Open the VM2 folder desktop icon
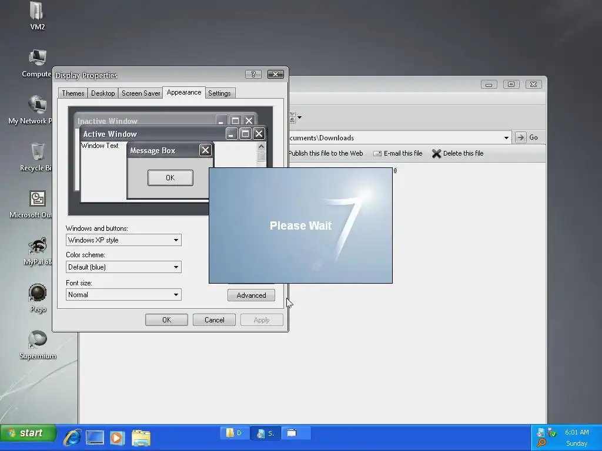Image resolution: width=602 pixels, height=451 pixels. pos(37,11)
